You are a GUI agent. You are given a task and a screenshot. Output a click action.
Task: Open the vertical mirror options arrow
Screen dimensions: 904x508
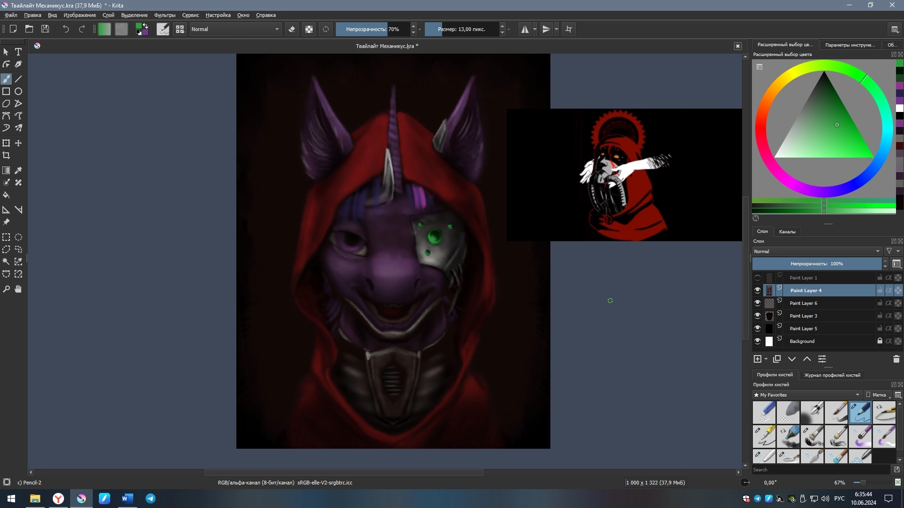[x=557, y=29]
